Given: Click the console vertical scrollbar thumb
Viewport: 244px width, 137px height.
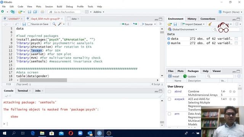Looking at the screenshot, I should point(162,122).
